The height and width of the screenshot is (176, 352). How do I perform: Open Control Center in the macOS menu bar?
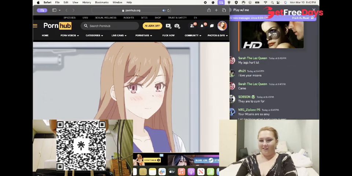(278, 3)
